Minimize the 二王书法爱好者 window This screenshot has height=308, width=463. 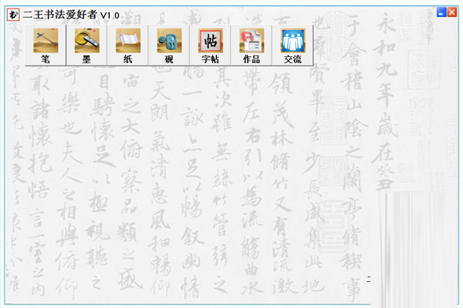441,12
